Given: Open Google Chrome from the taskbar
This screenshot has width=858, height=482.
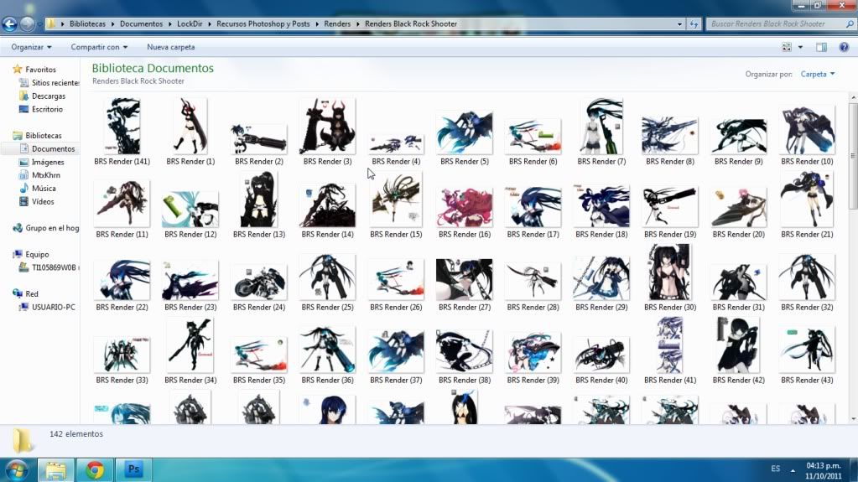Looking at the screenshot, I should coord(95,470).
